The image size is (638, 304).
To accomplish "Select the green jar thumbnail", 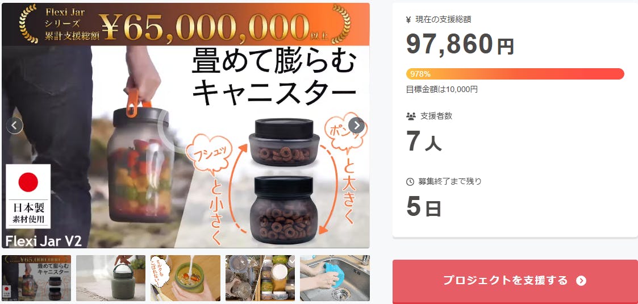I will pyautogui.click(x=111, y=278).
